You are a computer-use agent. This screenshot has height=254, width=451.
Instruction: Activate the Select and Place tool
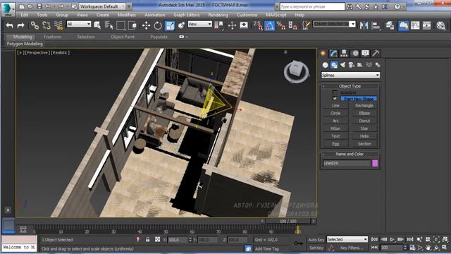181,25
